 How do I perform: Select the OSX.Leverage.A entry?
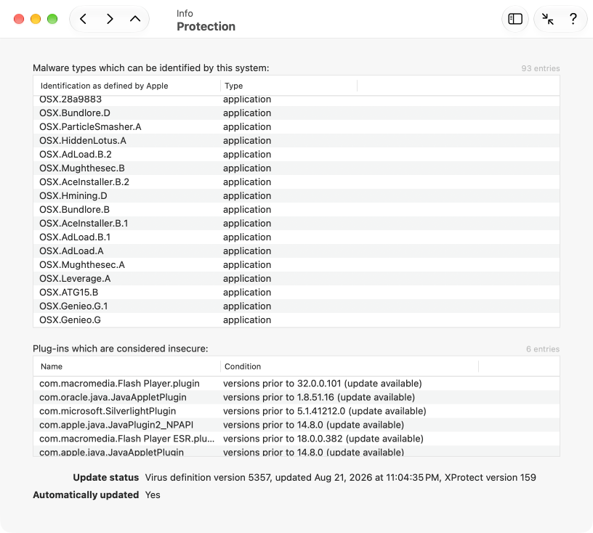tap(296, 279)
